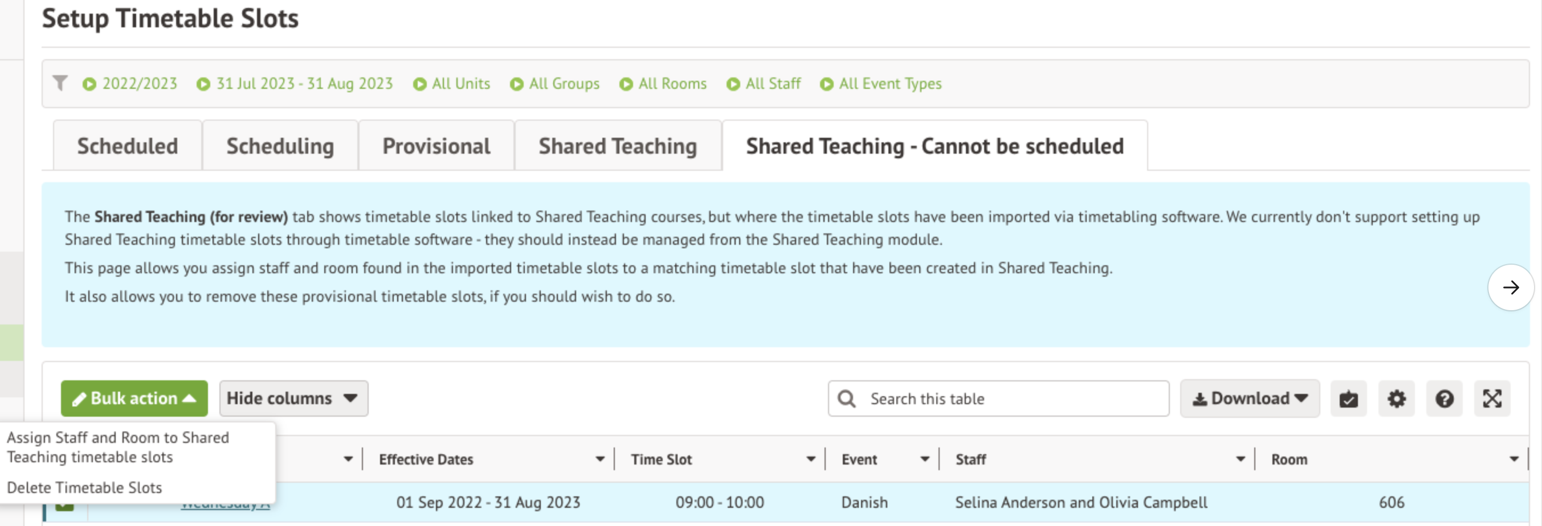Image resolution: width=1542 pixels, height=526 pixels.
Task: Expand the Effective Dates column sort arrow
Action: [599, 459]
